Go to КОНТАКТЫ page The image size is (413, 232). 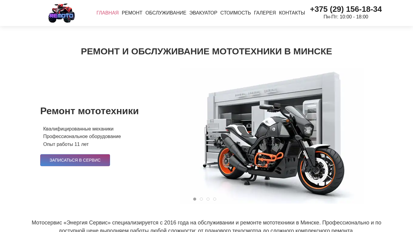click(292, 13)
